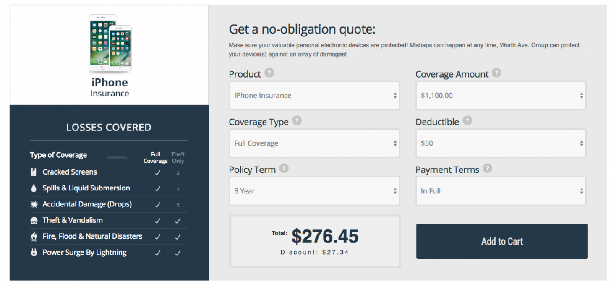Viewport: 611px width, 284px height.
Task: Click the help icon beside Policy Term
Action: pyautogui.click(x=284, y=169)
